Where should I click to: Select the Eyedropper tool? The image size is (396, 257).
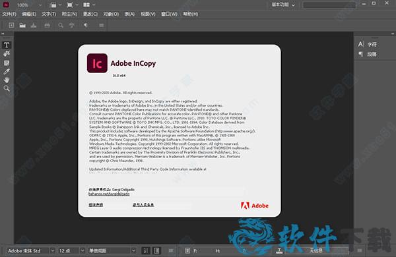point(7,71)
